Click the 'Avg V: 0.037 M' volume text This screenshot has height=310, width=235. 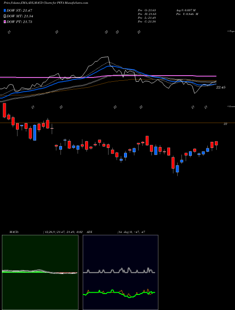tap(186, 10)
